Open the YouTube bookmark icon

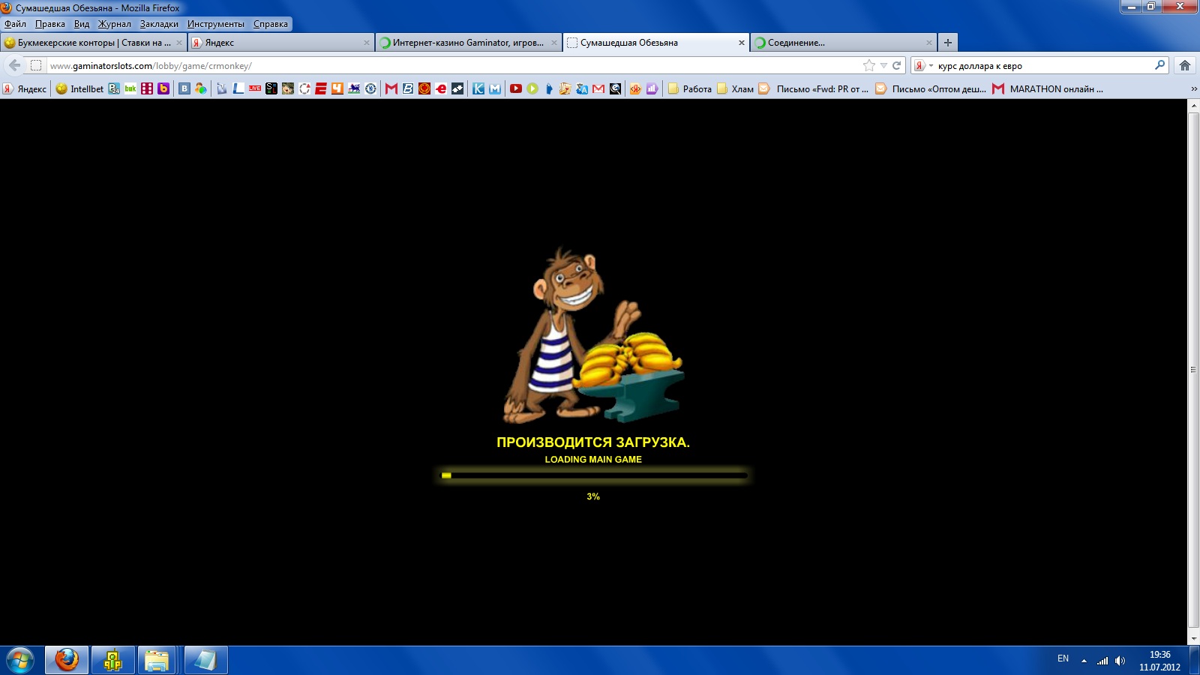pos(516,88)
